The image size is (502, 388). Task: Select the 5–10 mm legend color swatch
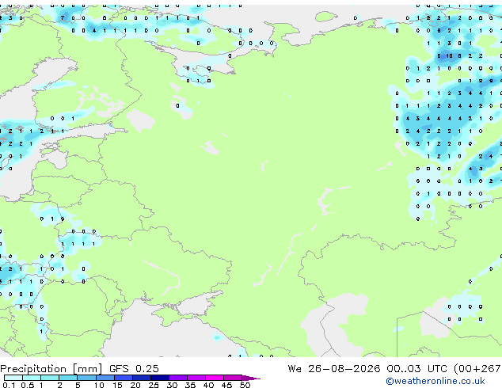(x=86, y=378)
